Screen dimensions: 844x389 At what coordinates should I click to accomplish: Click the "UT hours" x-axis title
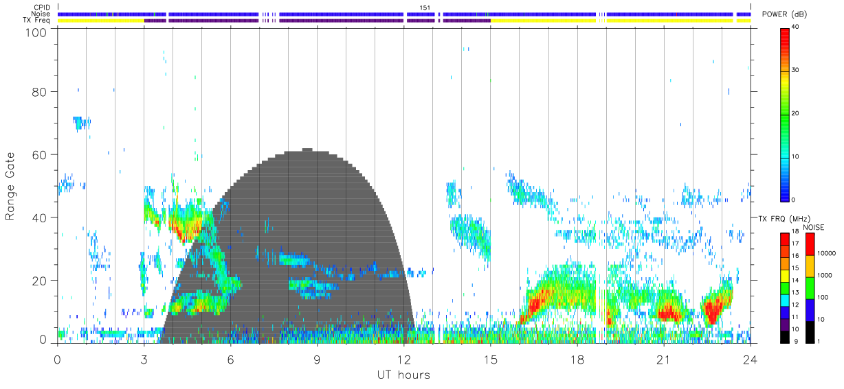pyautogui.click(x=403, y=375)
